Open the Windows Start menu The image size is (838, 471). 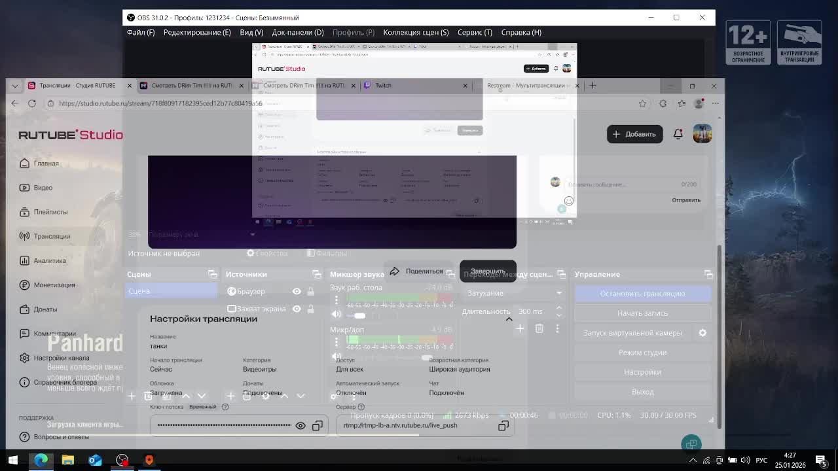click(x=13, y=460)
